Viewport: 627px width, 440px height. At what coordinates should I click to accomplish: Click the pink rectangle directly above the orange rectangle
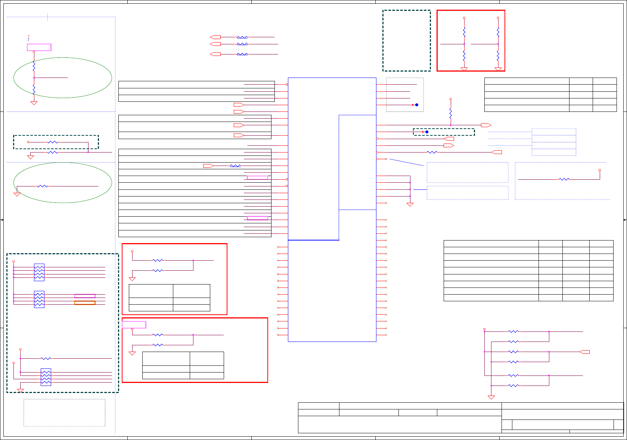85,296
